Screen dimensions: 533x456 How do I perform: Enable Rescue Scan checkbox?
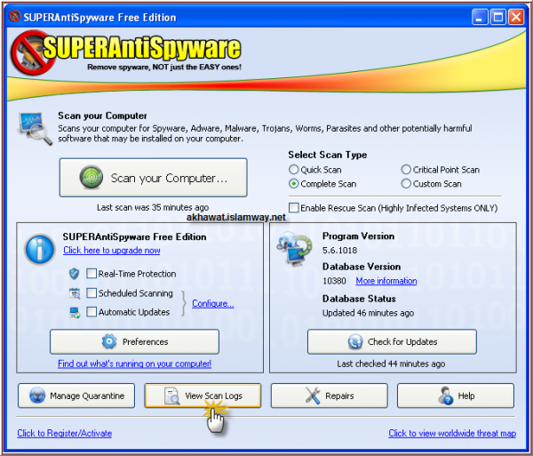[x=294, y=207]
